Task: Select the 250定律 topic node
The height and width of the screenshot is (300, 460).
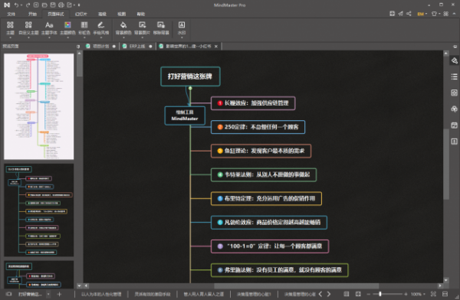Action: coord(258,127)
